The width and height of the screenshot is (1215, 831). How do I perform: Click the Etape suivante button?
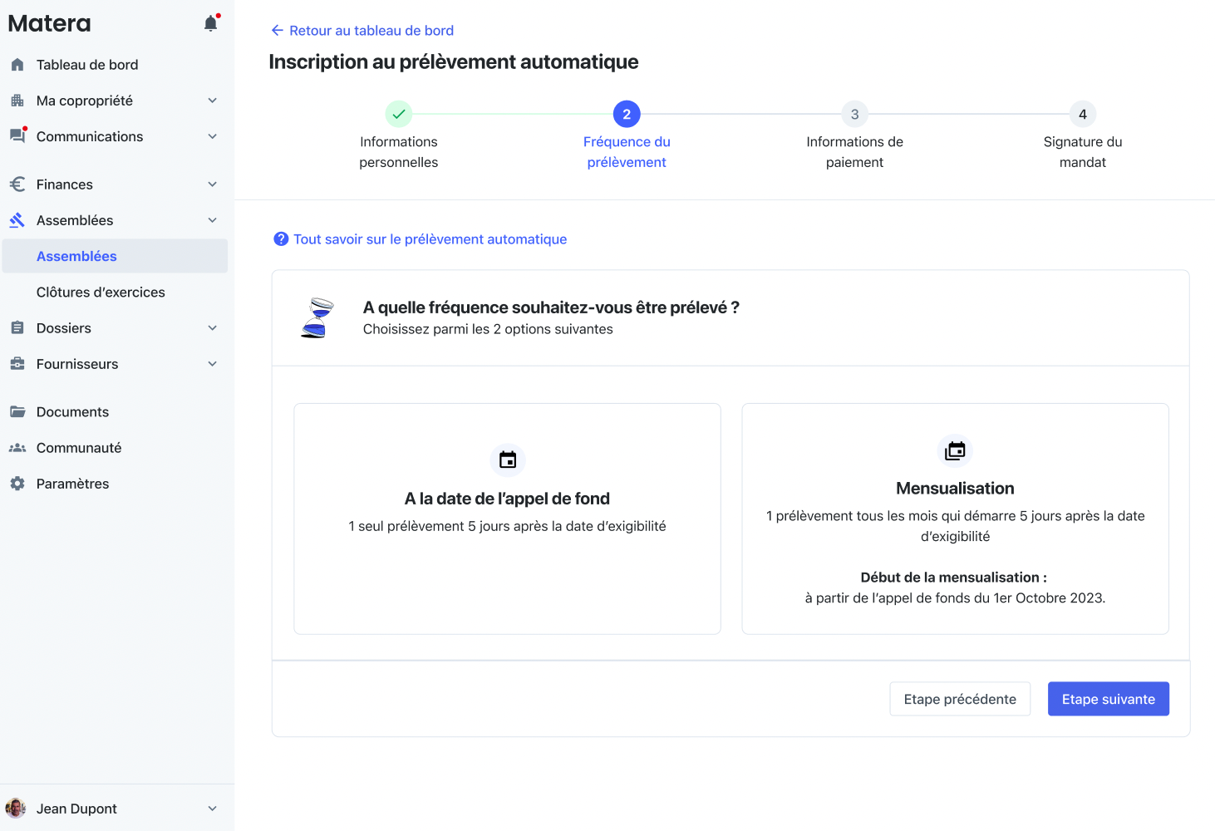[x=1108, y=699]
